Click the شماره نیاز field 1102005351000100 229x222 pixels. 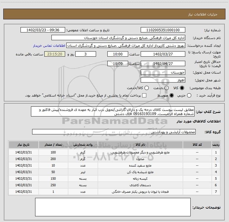coord(163,30)
